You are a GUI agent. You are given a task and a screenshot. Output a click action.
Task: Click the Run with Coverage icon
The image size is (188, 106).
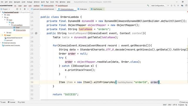click(175, 6)
